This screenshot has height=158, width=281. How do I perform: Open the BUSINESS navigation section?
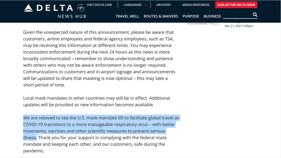(x=212, y=16)
